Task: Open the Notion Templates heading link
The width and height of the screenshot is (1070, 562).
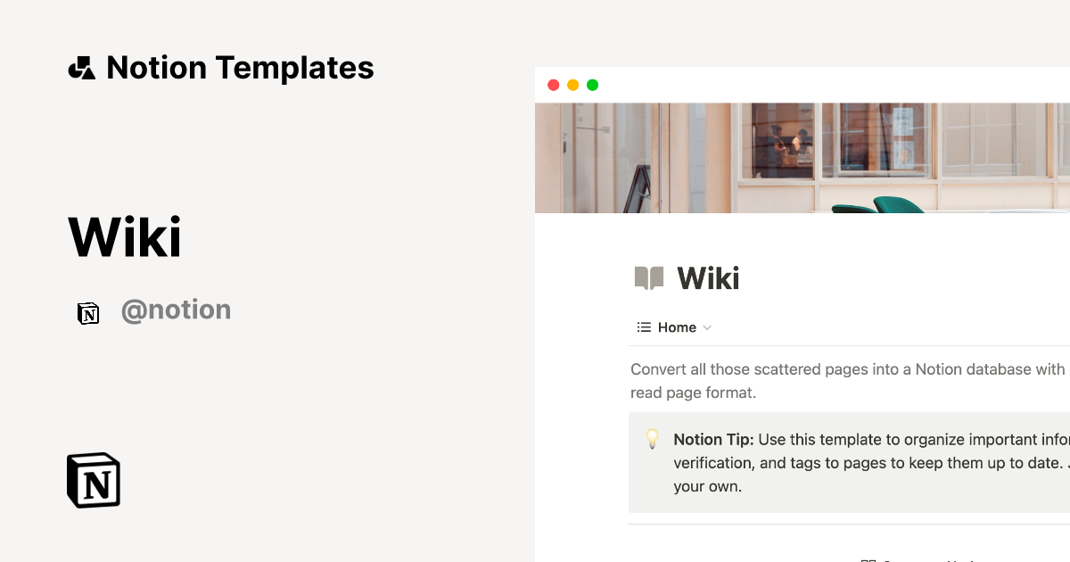Action: click(x=240, y=68)
